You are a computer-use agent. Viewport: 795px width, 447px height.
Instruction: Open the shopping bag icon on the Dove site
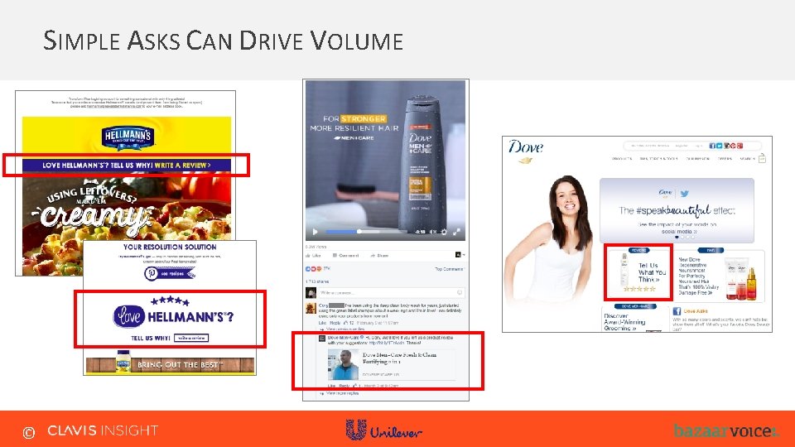pos(762,158)
